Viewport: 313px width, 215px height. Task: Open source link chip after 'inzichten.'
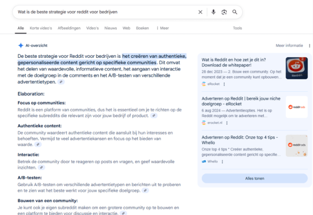[x=41, y=167]
